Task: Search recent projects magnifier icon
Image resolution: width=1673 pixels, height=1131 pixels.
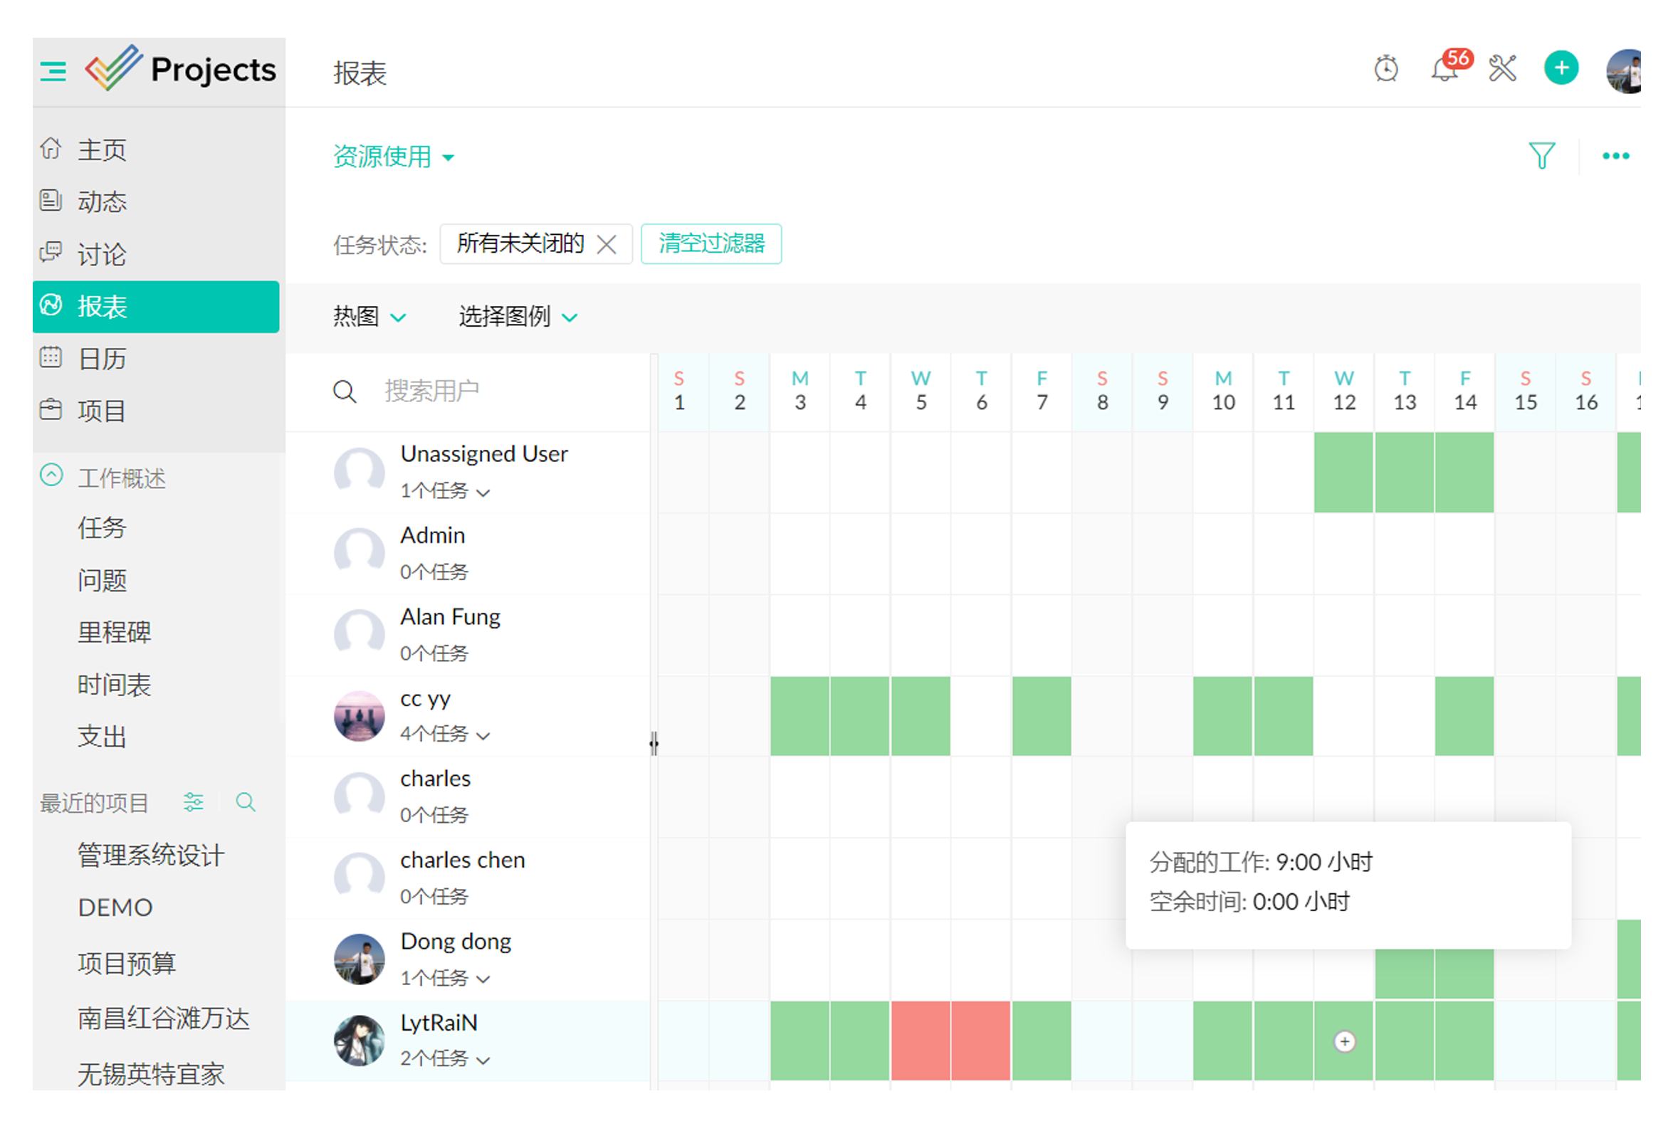Action: pyautogui.click(x=246, y=801)
